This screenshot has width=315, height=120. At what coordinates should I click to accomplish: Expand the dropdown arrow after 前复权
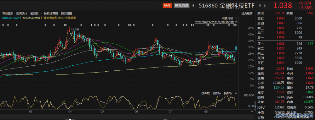coord(41,14)
